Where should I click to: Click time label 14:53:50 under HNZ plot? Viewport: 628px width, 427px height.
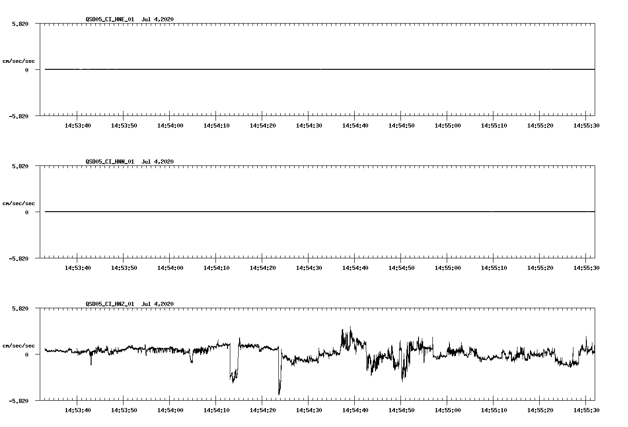click(x=124, y=410)
